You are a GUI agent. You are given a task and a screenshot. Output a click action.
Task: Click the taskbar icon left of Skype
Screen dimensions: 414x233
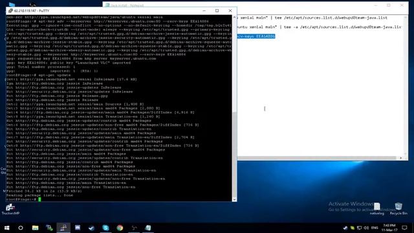(92, 228)
